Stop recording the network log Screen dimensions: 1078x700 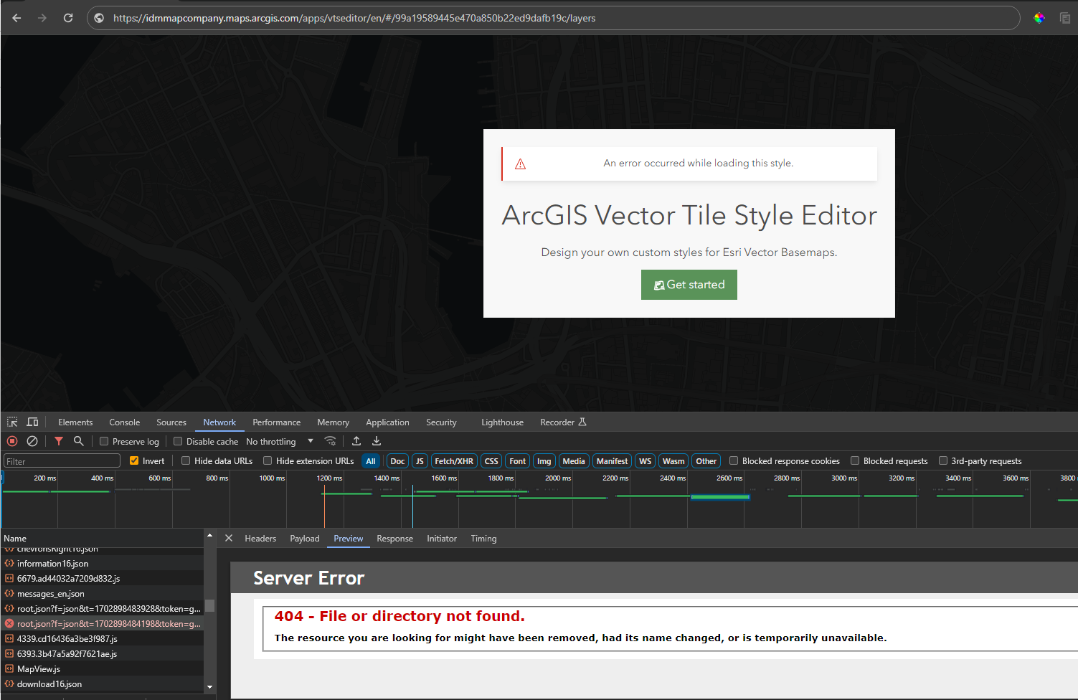12,441
